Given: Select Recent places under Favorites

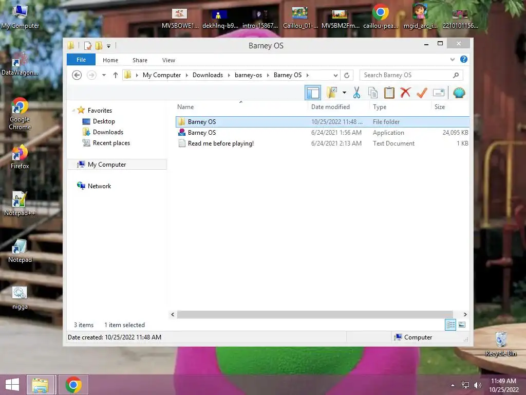Looking at the screenshot, I should 111,143.
